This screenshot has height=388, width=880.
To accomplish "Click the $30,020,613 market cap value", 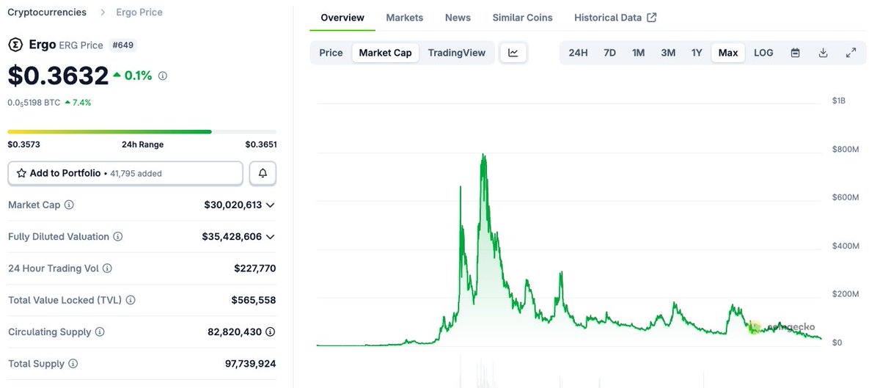I will coord(233,205).
